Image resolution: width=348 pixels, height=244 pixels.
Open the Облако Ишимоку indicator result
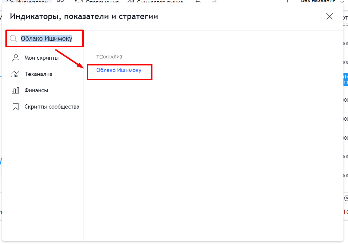pyautogui.click(x=119, y=70)
